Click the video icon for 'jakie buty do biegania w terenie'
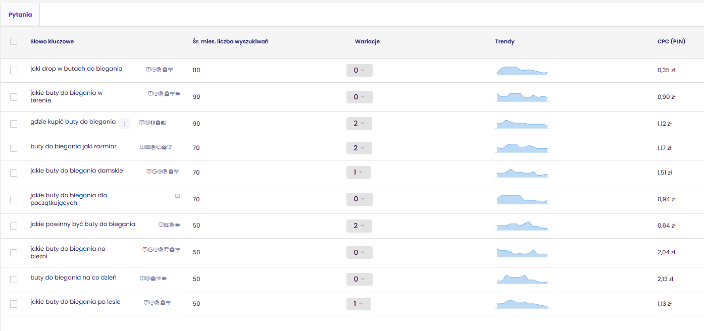The width and height of the screenshot is (704, 331). click(178, 94)
